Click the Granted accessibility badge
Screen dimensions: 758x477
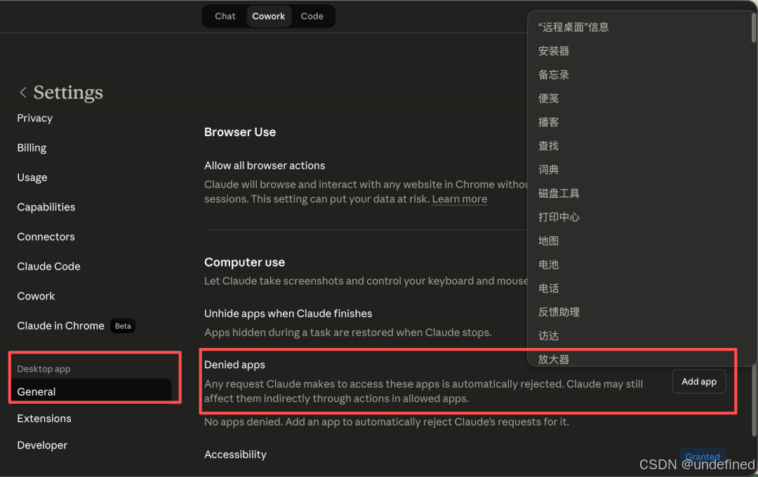[703, 456]
